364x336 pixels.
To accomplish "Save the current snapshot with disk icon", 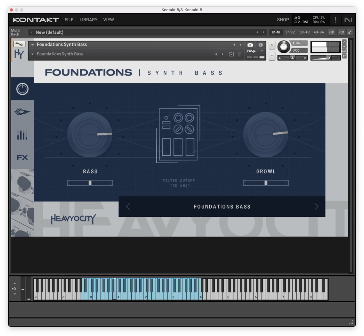I will pyautogui.click(x=231, y=54).
